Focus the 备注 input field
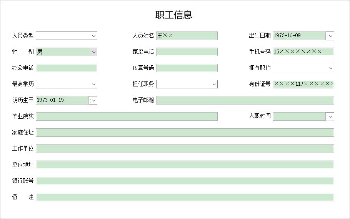This screenshot has width=350, height=219. (185, 197)
